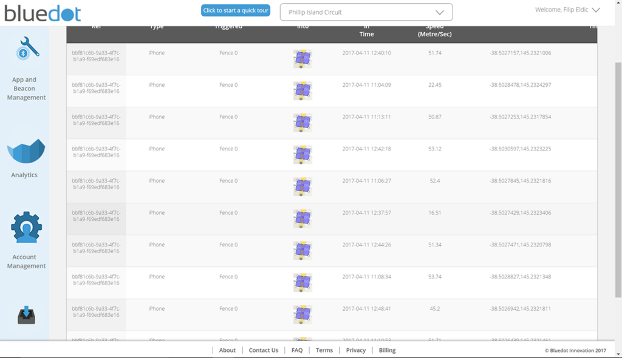Click timestamp 2017-04-11 11:06:27
This screenshot has height=358, width=622.
(366, 181)
